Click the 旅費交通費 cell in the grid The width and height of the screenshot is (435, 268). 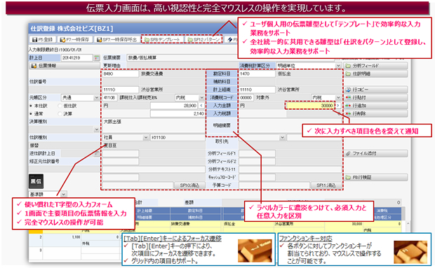pyautogui.click(x=196, y=224)
